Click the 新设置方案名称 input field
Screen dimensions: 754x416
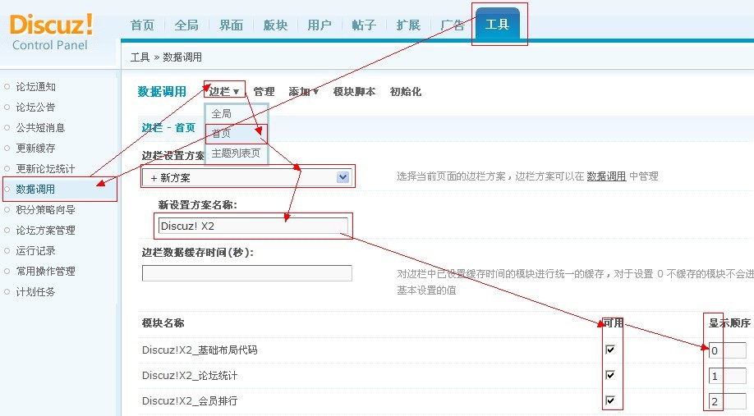pyautogui.click(x=253, y=226)
